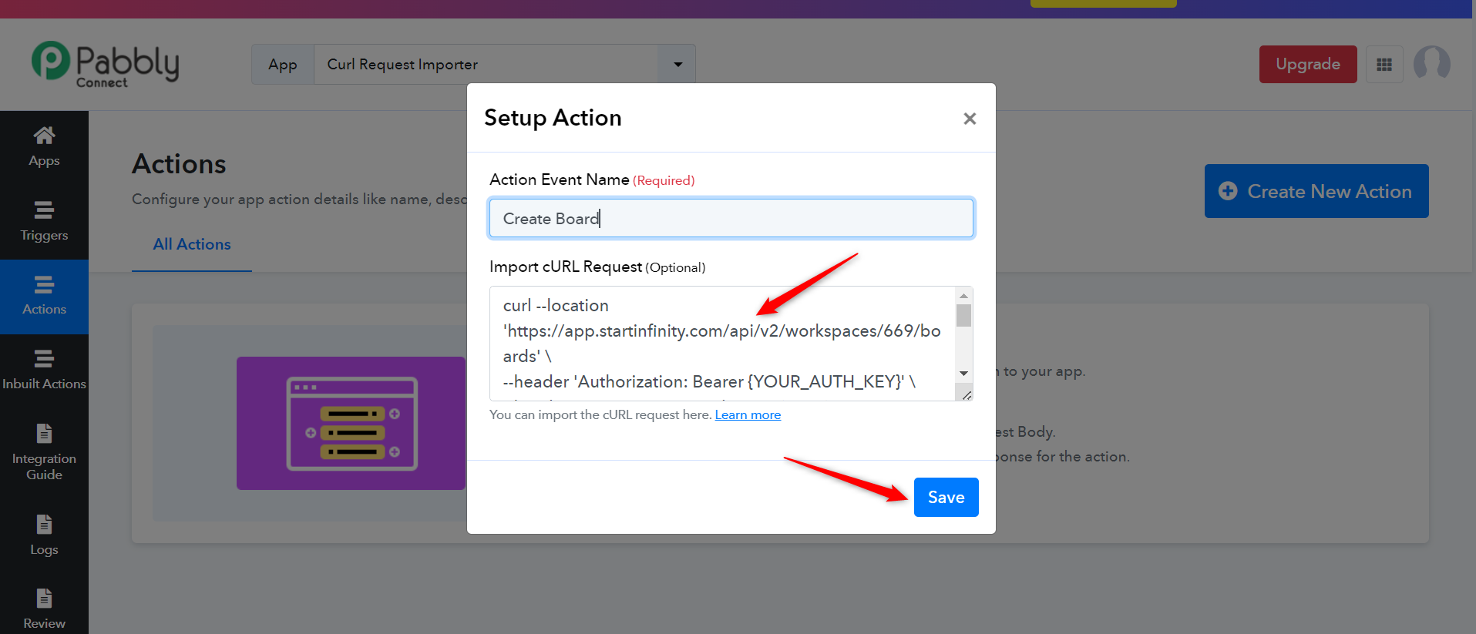Screen dimensions: 1476x634
Task: Close the Setup Action dialog
Action: click(x=970, y=119)
